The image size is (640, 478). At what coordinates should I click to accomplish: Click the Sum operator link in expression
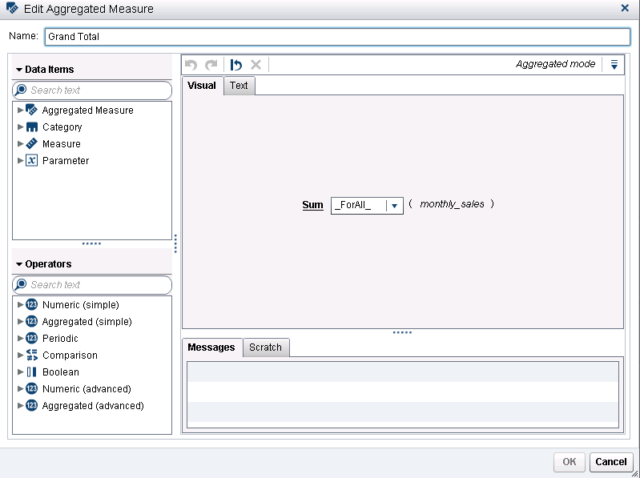[x=312, y=205]
